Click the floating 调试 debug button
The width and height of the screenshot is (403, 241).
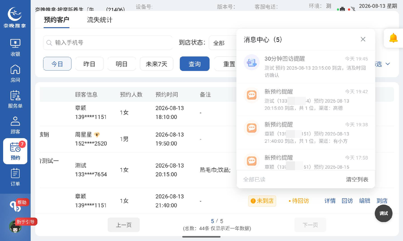[383, 213]
